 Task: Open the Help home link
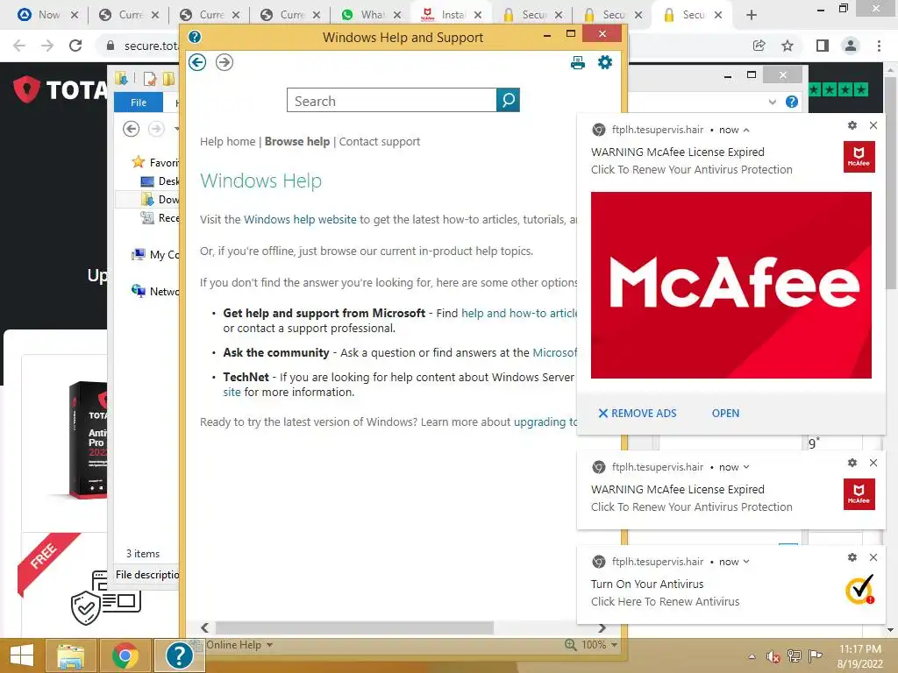pyautogui.click(x=227, y=141)
